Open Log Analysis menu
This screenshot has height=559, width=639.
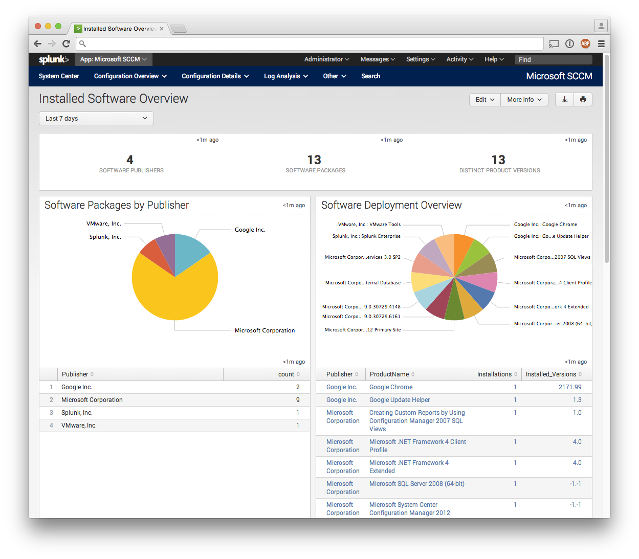pyautogui.click(x=286, y=76)
